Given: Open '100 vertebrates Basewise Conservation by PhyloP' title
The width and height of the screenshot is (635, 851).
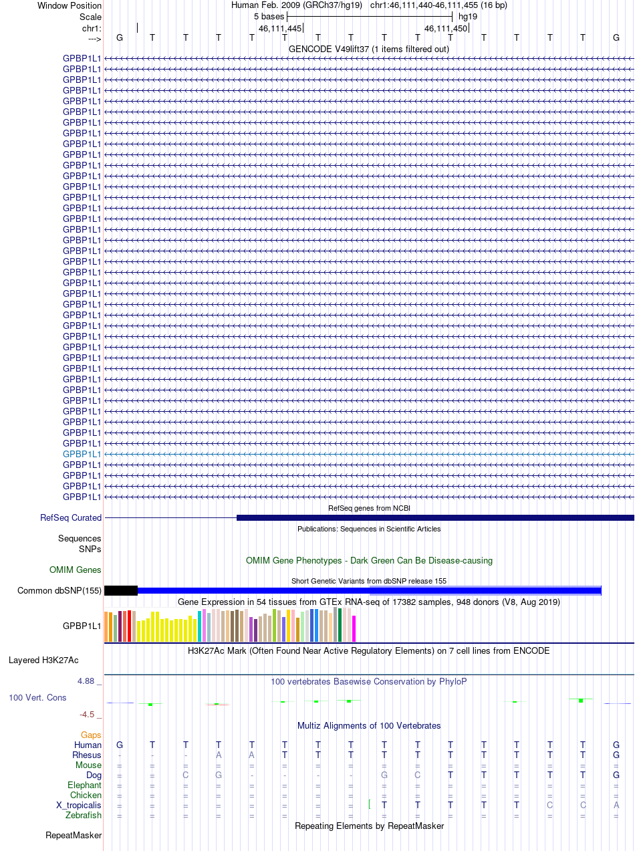Looking at the screenshot, I should point(369,681).
